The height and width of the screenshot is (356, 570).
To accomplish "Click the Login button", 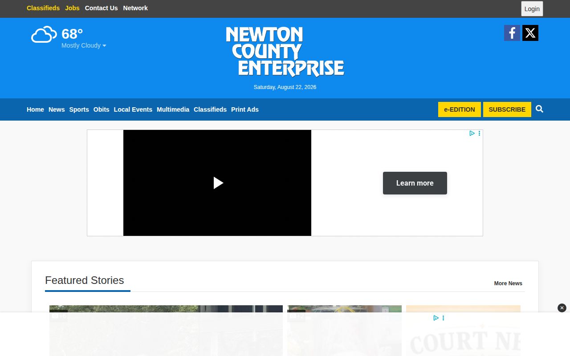I will 532,9.
